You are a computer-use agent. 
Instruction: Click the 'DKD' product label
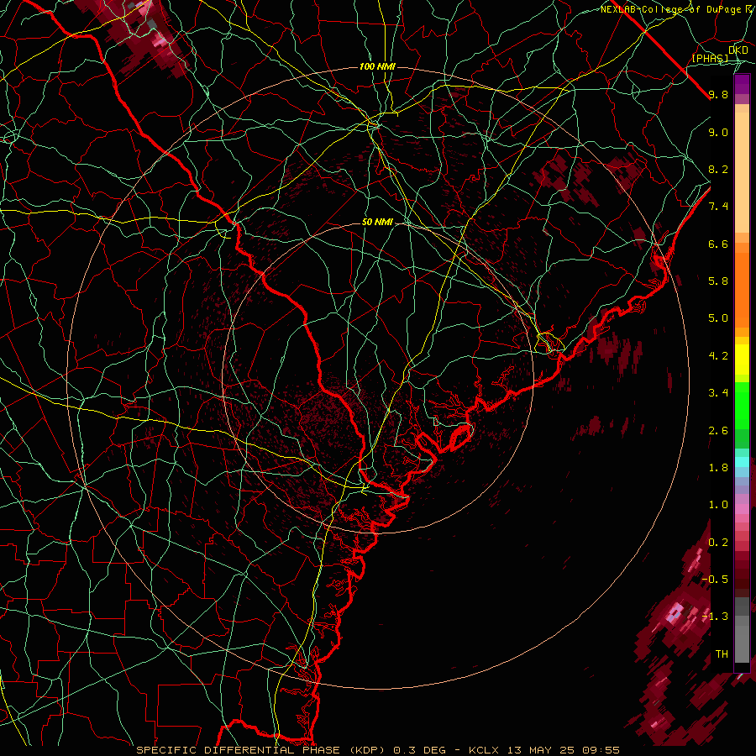pos(738,50)
